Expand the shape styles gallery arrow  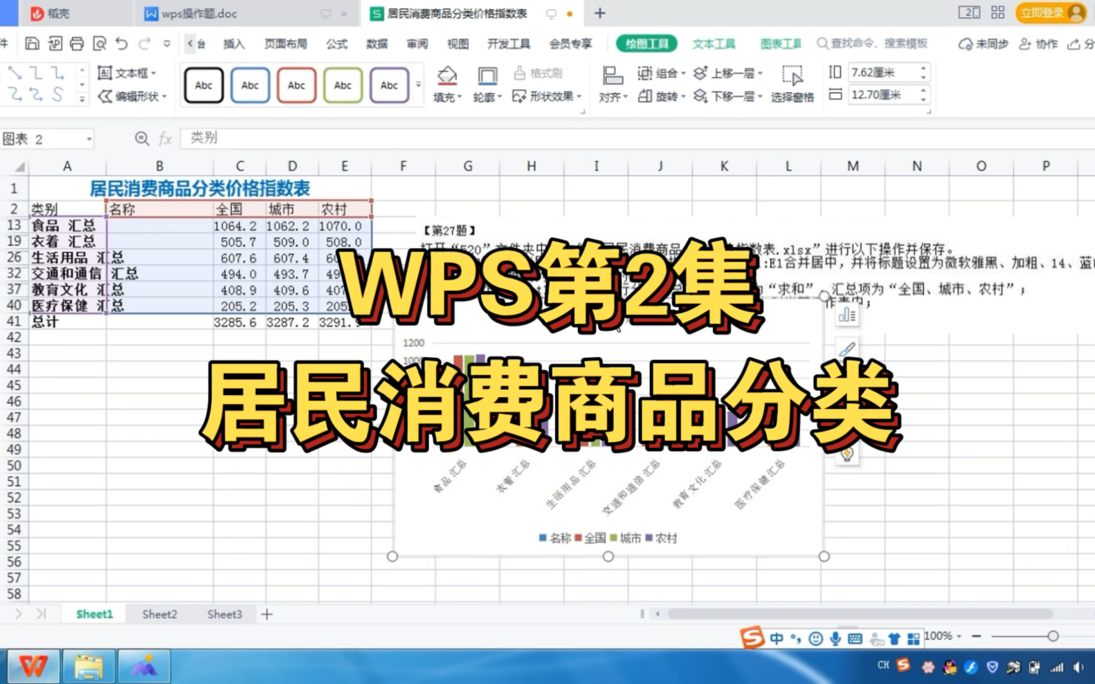[x=418, y=85]
